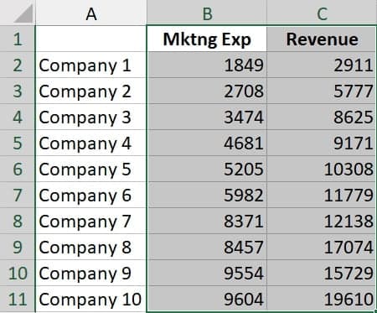Select the 'Company 6' cell
The image size is (377, 313).
tap(91, 195)
